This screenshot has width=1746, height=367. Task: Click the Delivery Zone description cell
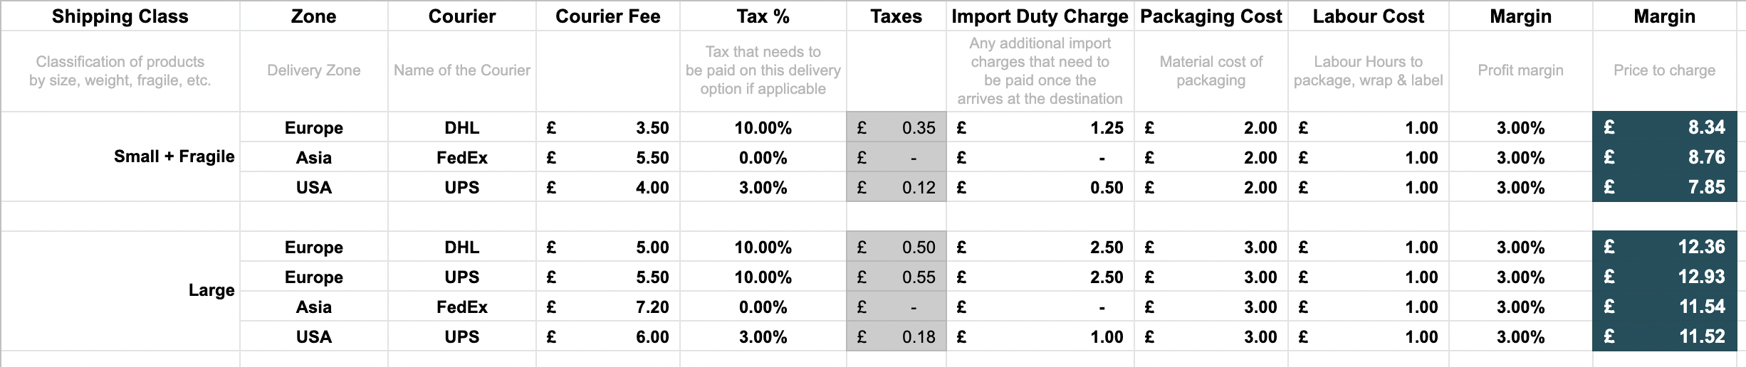(x=313, y=70)
